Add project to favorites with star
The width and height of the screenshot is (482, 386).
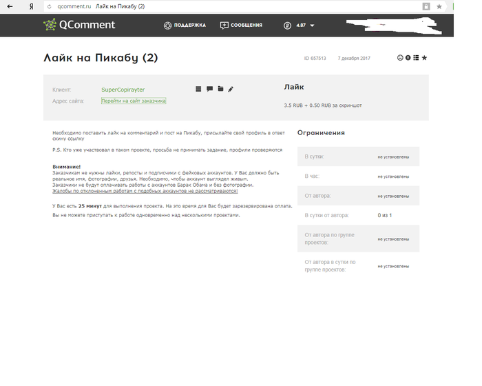tap(424, 58)
